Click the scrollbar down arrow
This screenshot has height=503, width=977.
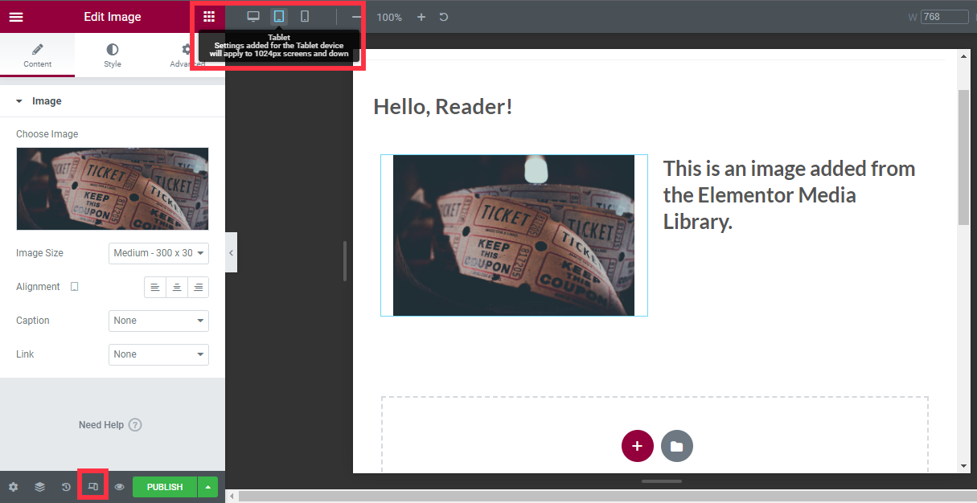click(963, 466)
